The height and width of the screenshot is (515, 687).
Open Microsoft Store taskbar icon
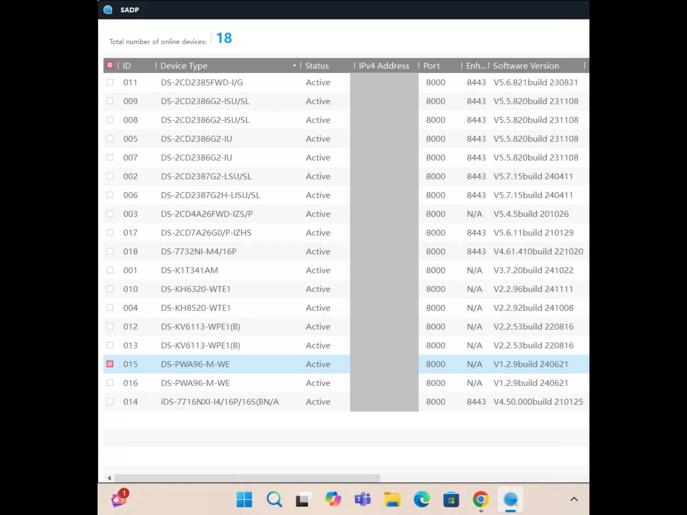click(x=451, y=499)
